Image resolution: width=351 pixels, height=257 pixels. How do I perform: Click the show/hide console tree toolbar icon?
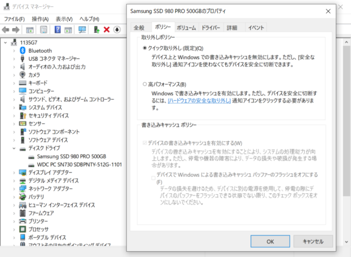click(30, 30)
